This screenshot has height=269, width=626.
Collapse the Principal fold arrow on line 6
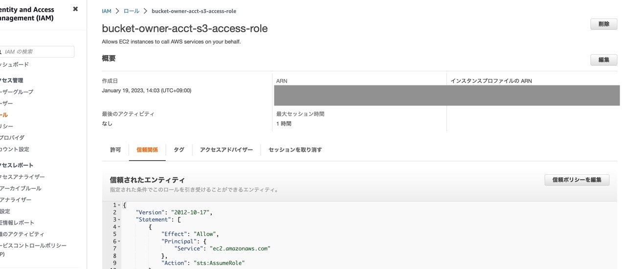pos(119,242)
